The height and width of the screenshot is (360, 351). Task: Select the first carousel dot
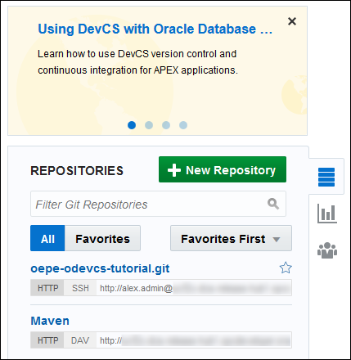pyautogui.click(x=132, y=125)
